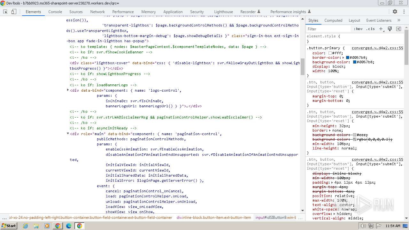
Task: Open converged css link for .button.primary
Action: 377,48
